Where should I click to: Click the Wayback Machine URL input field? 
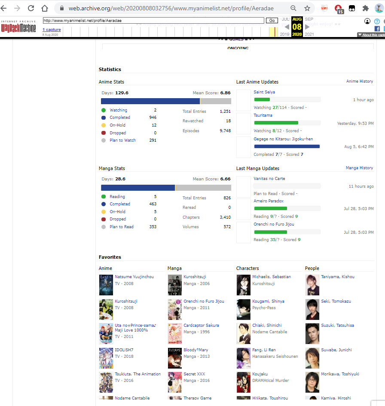point(153,20)
